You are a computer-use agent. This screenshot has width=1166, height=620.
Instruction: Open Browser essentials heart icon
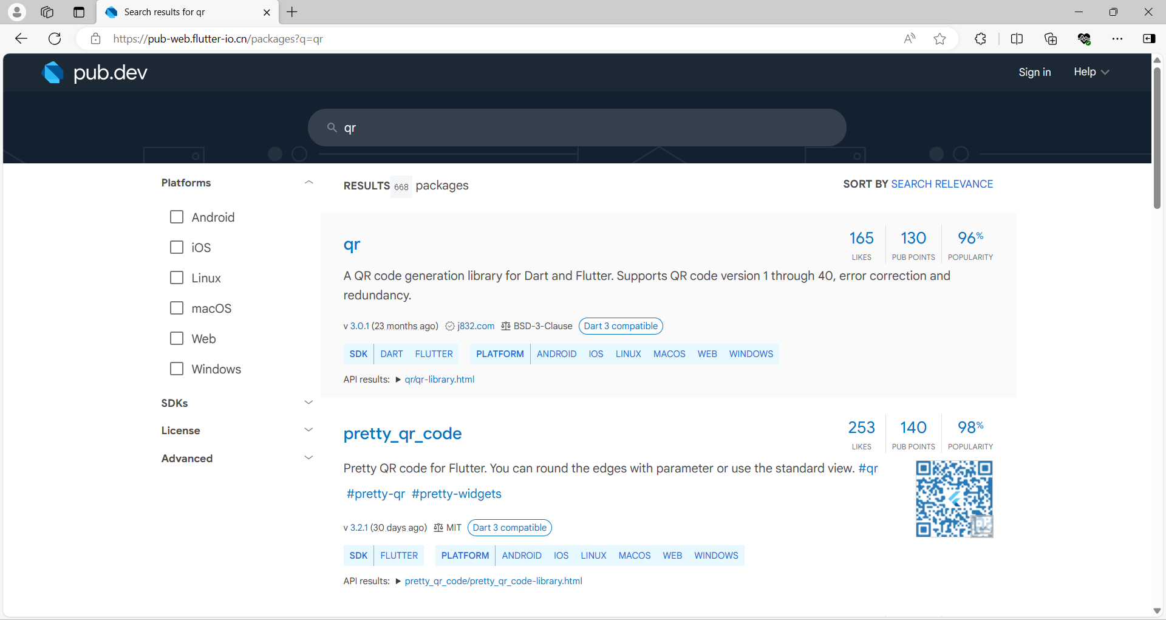pos(1084,39)
